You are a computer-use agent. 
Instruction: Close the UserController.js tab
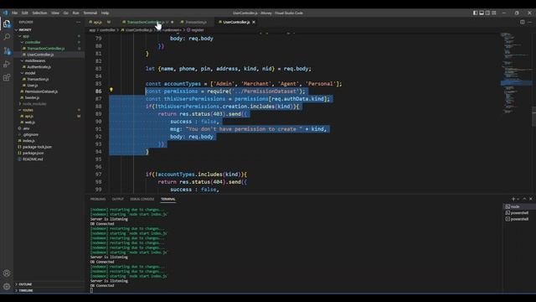point(254,22)
